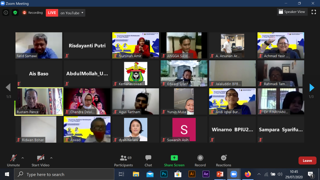The image size is (320, 180).
Task: Click the red Recording indicator
Action: click(32, 12)
